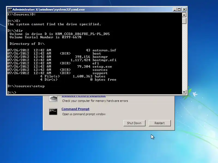The width and height of the screenshot is (218, 163).
Task: Click the Windows Memory Diagnostic chip icon
Action: (x=53, y=99)
